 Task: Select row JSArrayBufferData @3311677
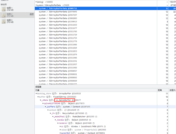tap(105, 28)
